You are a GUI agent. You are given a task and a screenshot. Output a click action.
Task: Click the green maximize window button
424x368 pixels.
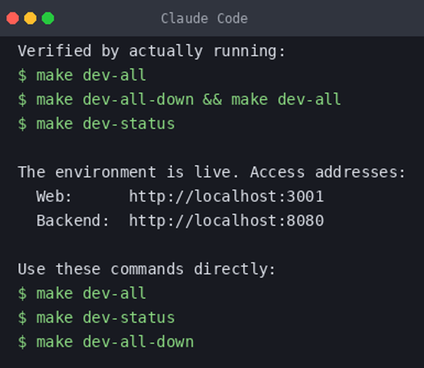click(48, 18)
